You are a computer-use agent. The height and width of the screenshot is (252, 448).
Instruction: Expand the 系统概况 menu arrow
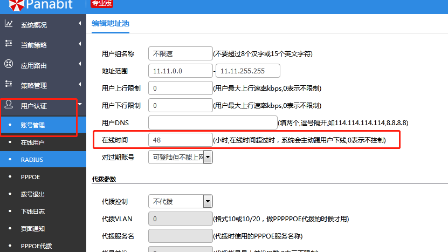tap(80, 23)
